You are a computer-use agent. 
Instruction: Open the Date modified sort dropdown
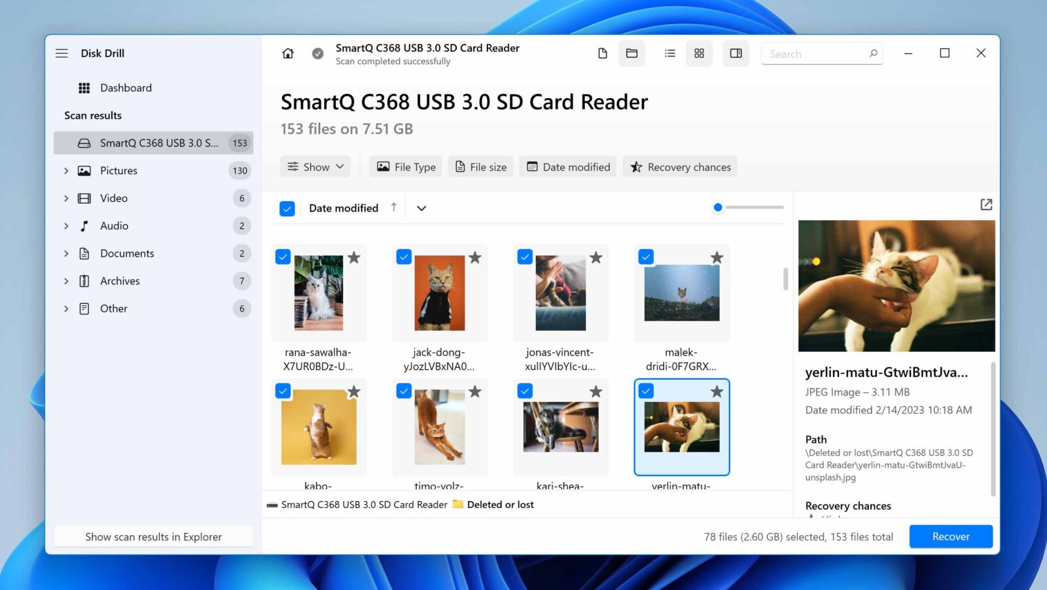421,208
